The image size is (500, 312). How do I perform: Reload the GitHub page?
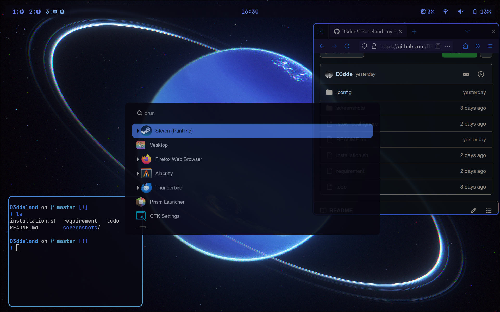coord(347,46)
